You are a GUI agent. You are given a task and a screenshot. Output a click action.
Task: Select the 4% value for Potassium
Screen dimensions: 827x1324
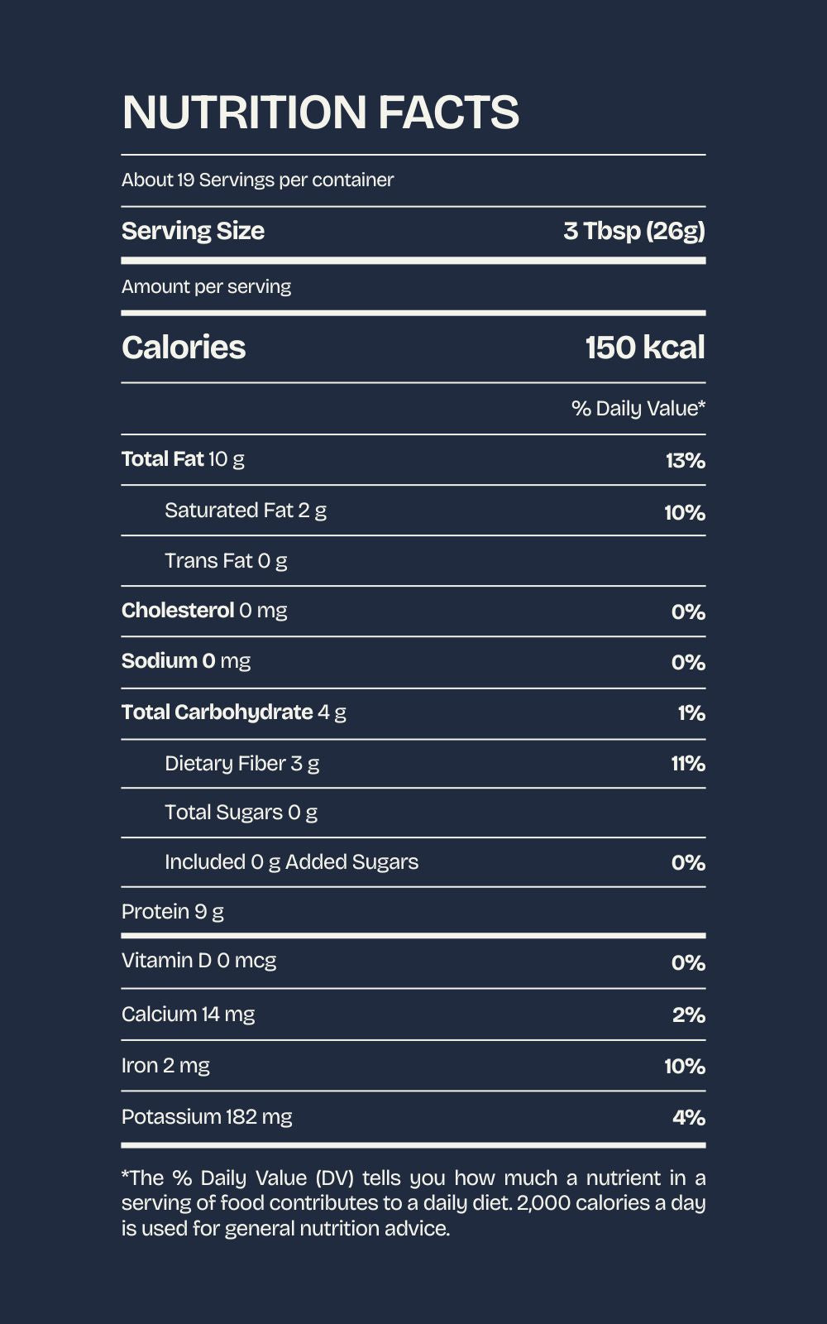pyautogui.click(x=689, y=1118)
